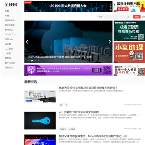145x145 pixels.
Task: Click the 人工智能 tag under second article
Action: click(72, 129)
